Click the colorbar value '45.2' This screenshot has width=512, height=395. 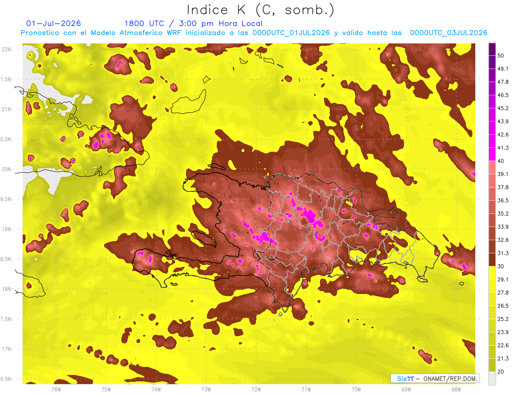click(x=503, y=108)
